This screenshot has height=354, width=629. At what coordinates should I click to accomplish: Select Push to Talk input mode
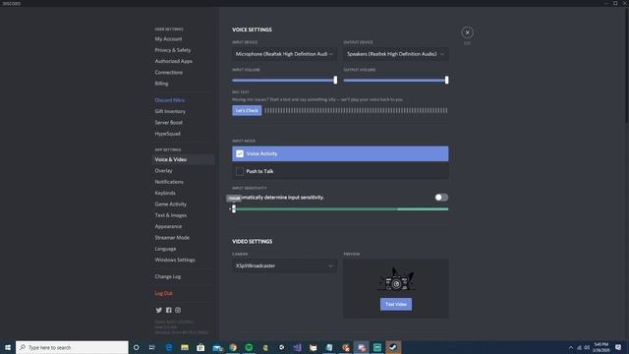(340, 171)
